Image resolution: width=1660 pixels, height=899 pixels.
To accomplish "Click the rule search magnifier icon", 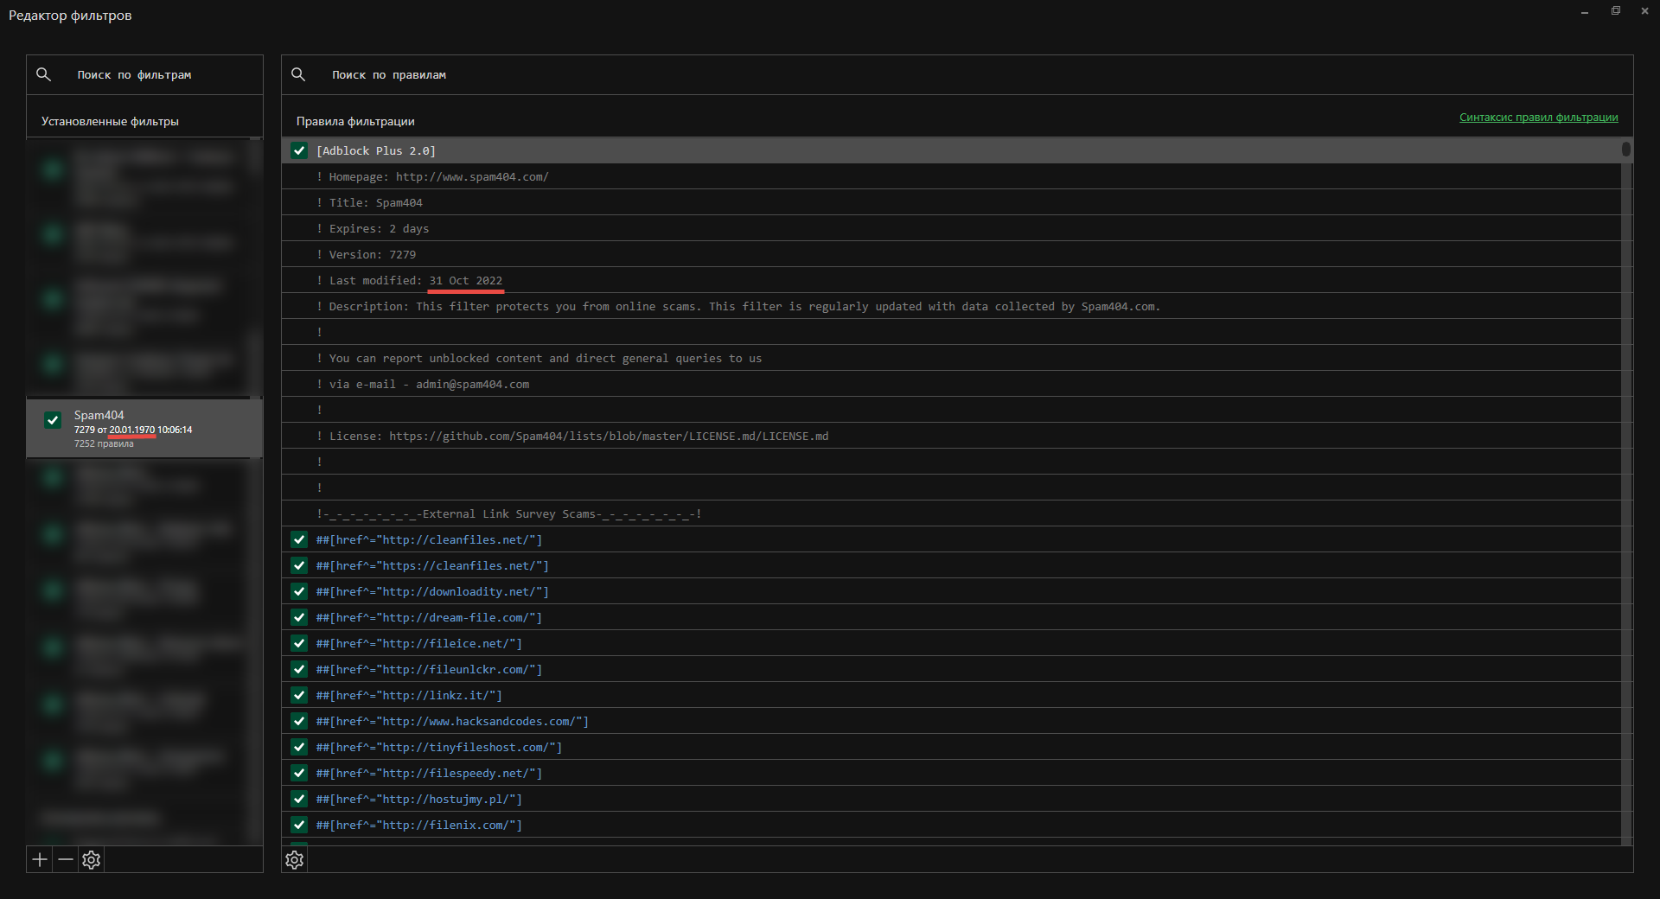I will [298, 74].
